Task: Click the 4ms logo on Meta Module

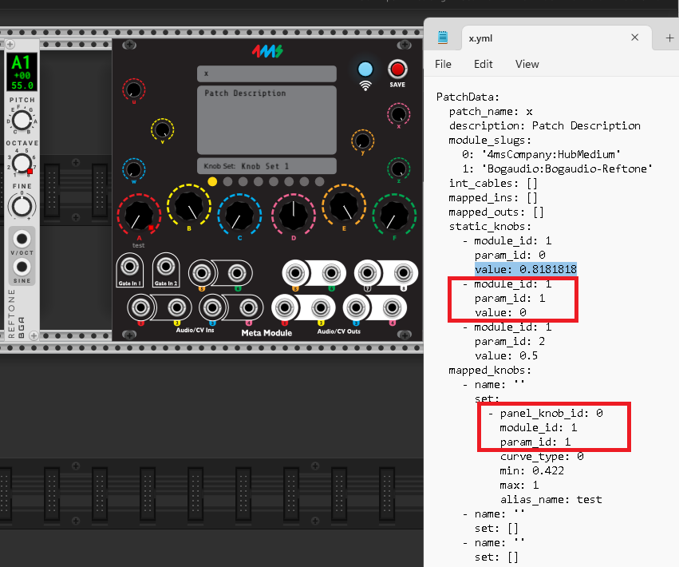Action: click(266, 52)
